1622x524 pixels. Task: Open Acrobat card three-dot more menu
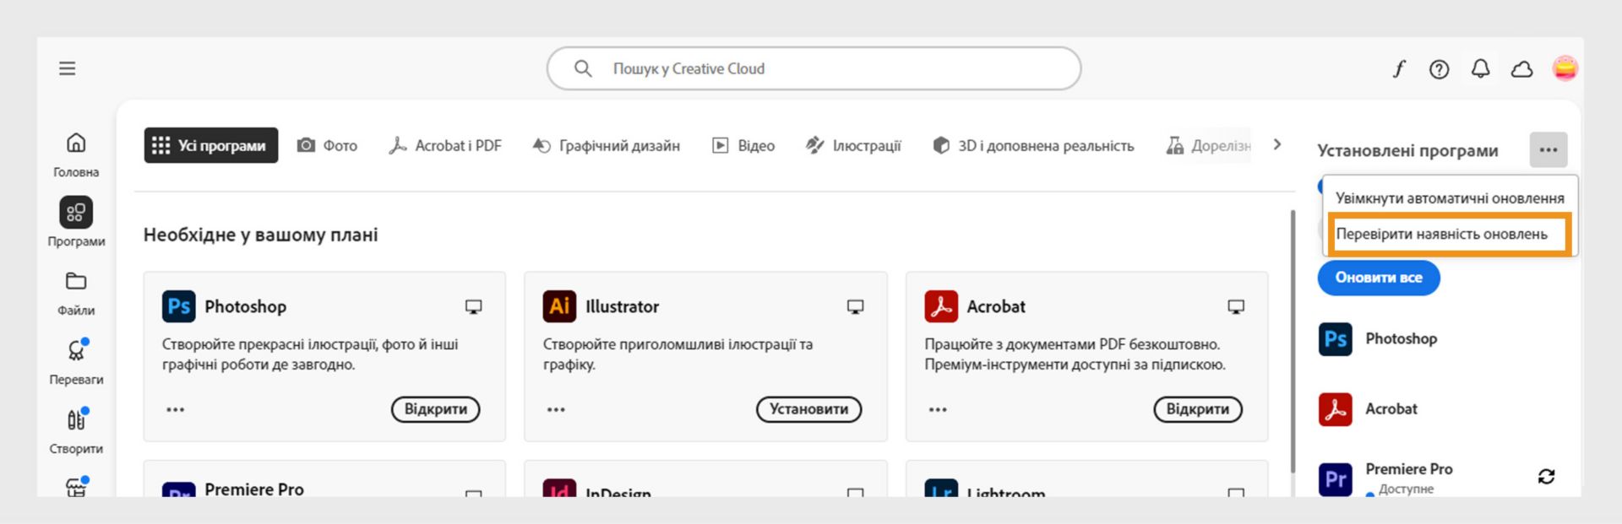938,410
